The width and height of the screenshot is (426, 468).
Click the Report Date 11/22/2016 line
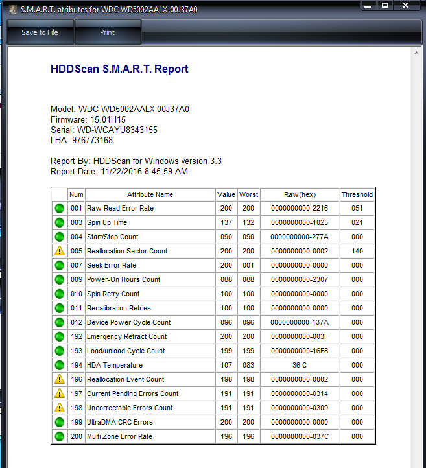point(119,171)
